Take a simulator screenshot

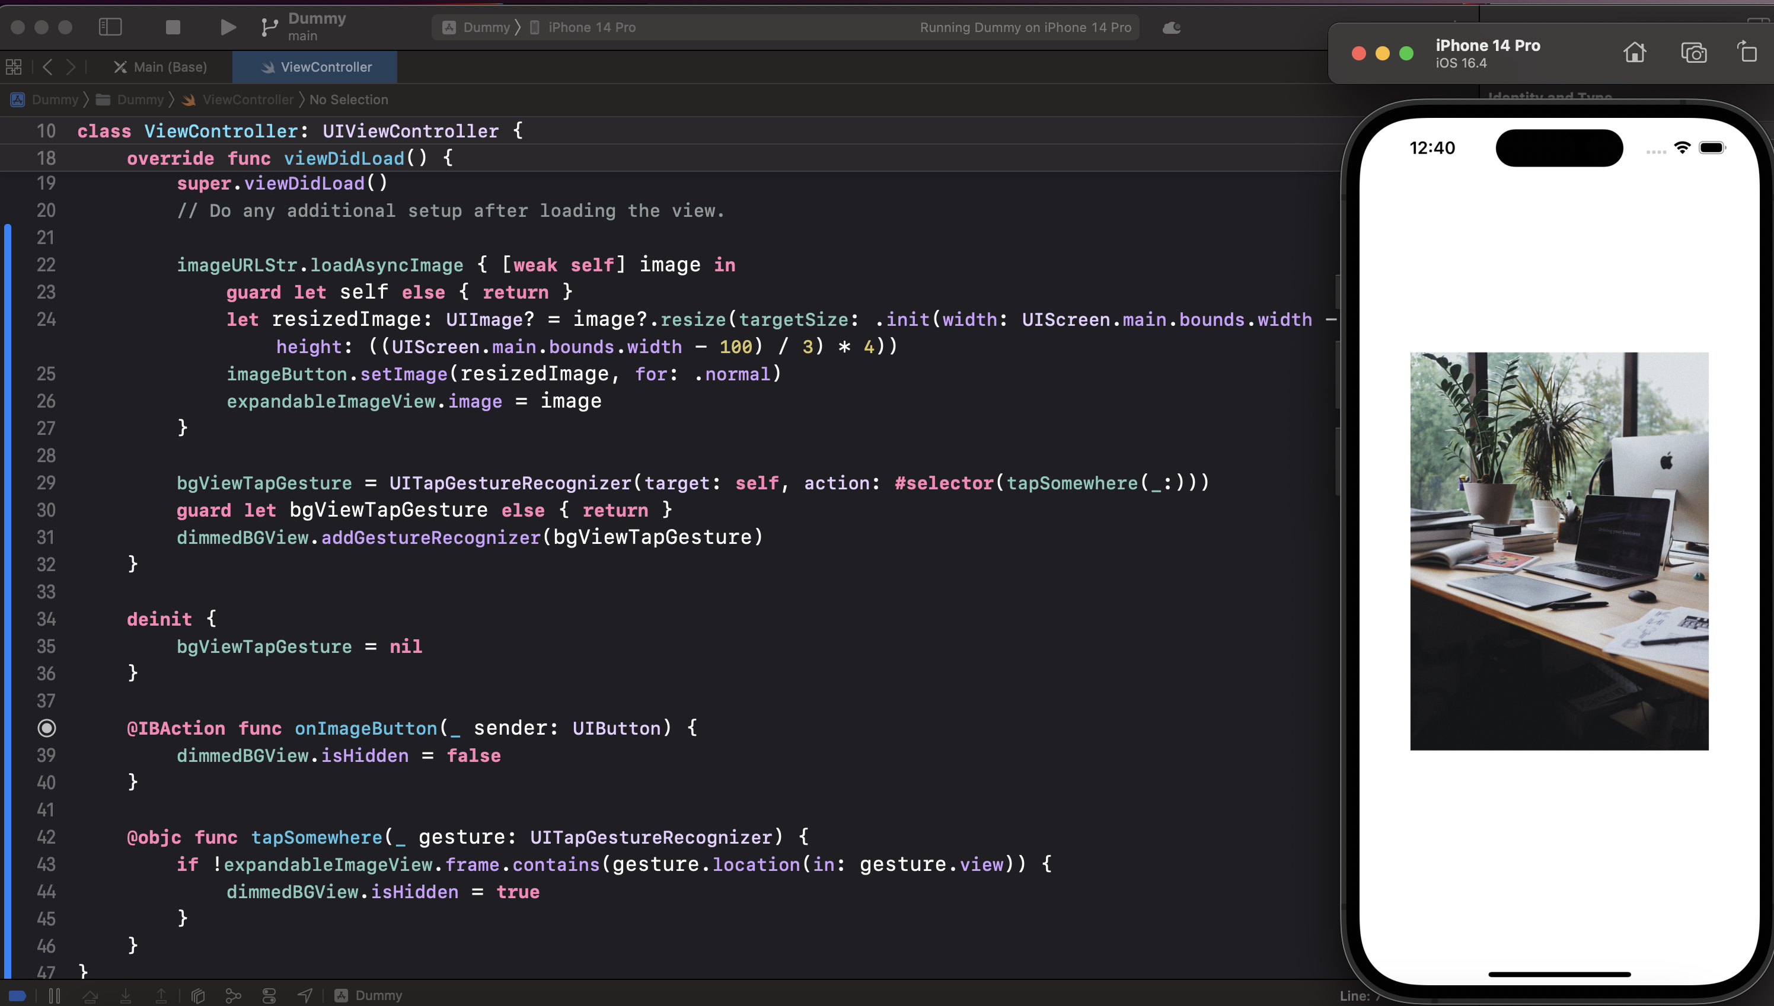(x=1693, y=53)
